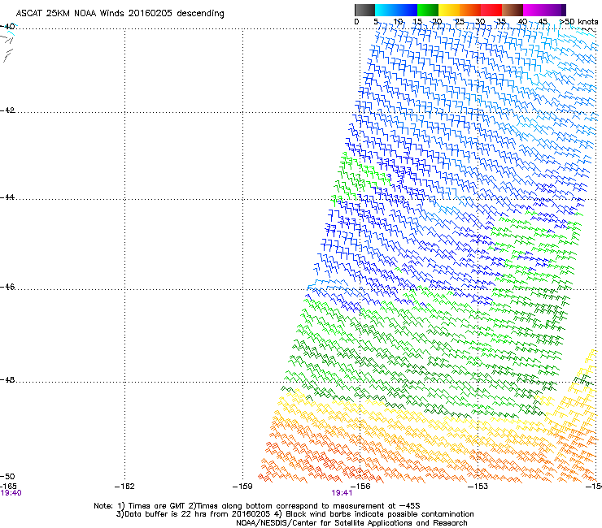The image size is (602, 528).
Task: Click the '-48' latitude axis label
Action: tap(7, 379)
